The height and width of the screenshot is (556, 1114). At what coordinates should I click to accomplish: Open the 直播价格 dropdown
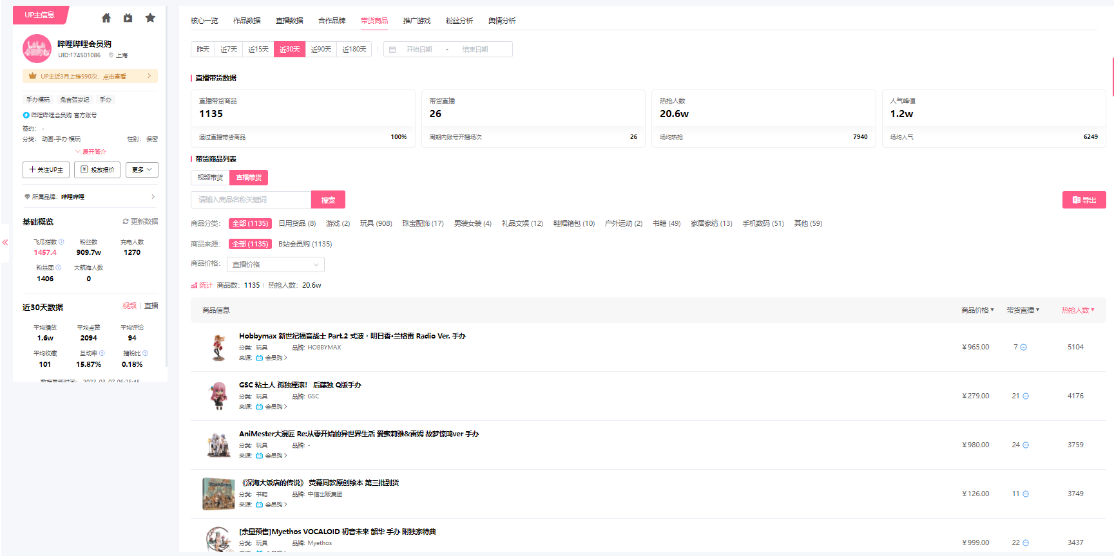276,264
